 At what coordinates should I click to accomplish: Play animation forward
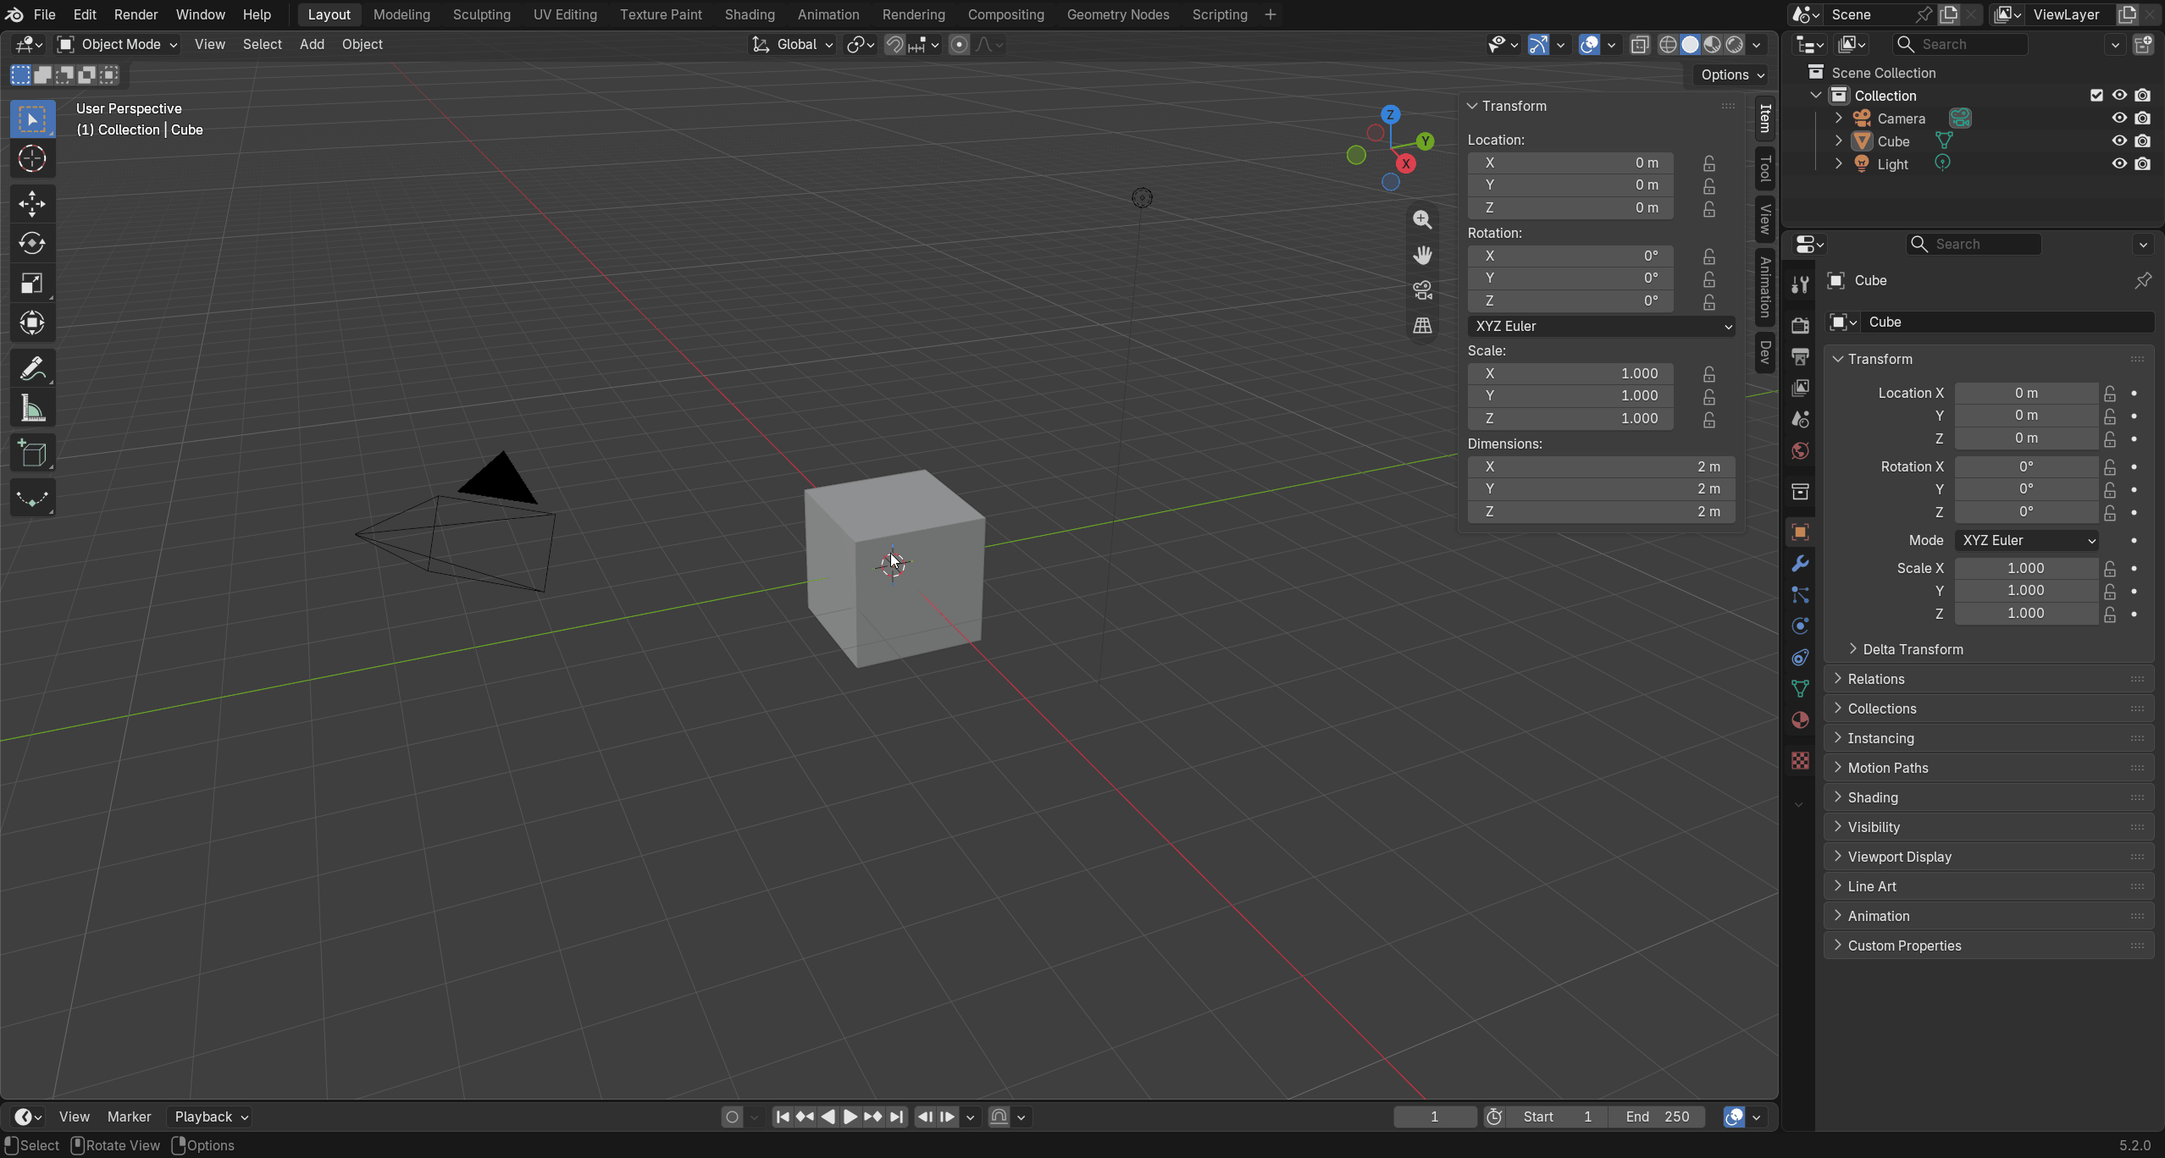[850, 1117]
